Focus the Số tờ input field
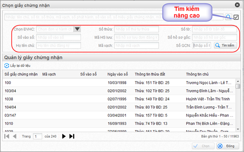The height and width of the screenshot is (152, 244). coord(214,29)
